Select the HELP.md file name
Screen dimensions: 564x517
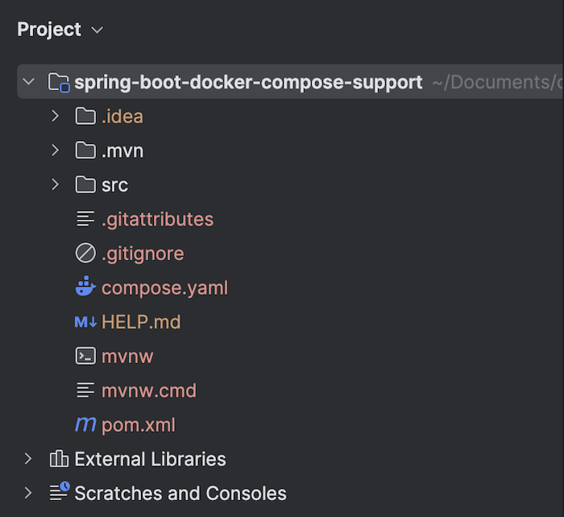(141, 322)
